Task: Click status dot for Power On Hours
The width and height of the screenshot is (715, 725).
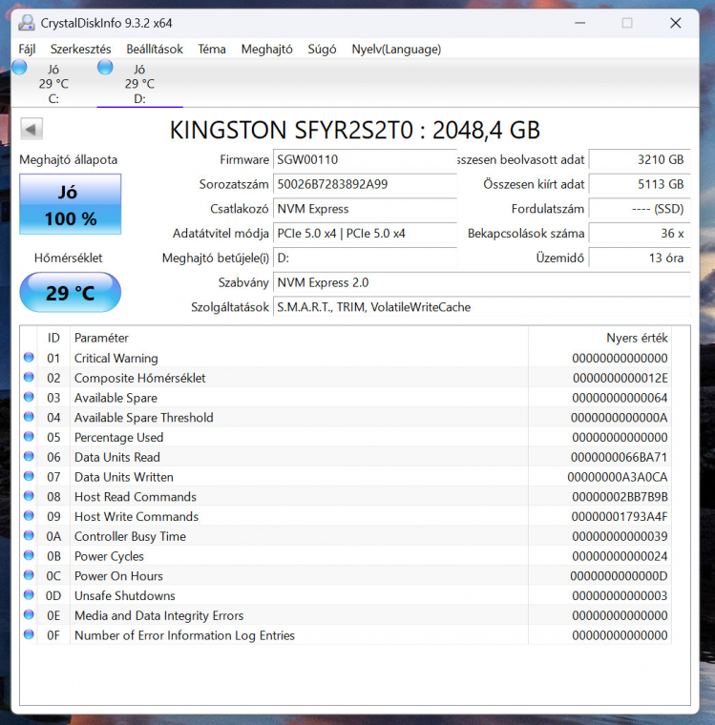Action: 29,575
